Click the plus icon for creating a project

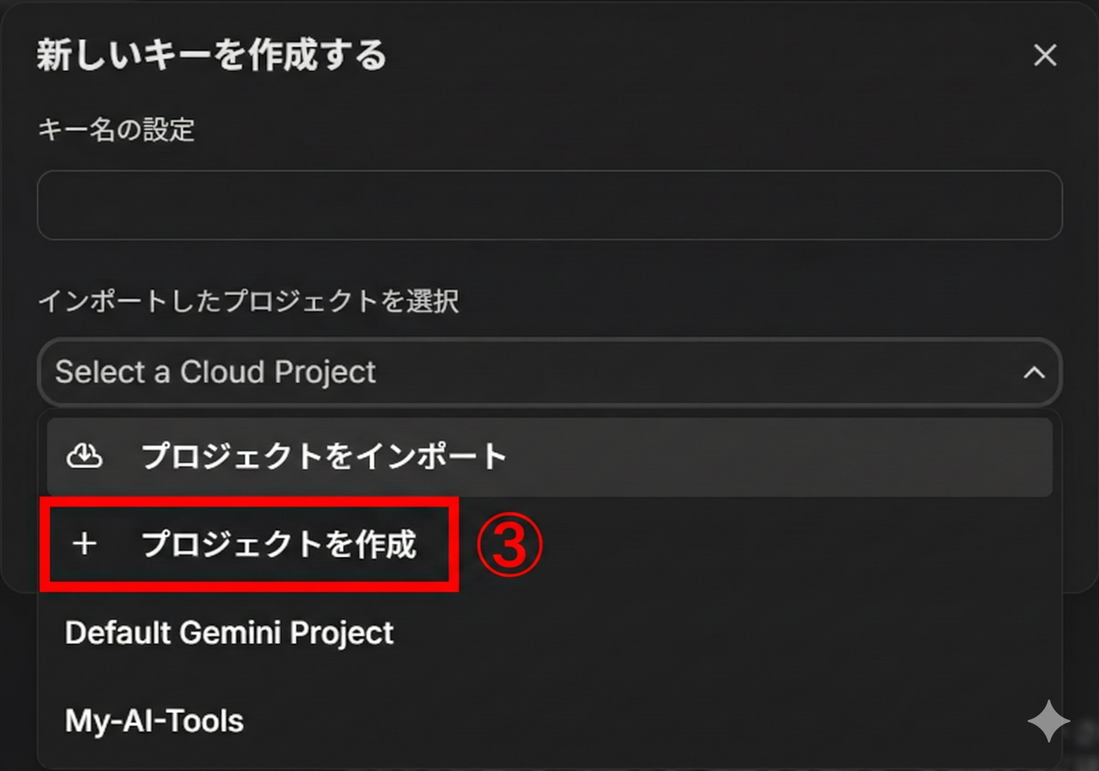click(85, 544)
